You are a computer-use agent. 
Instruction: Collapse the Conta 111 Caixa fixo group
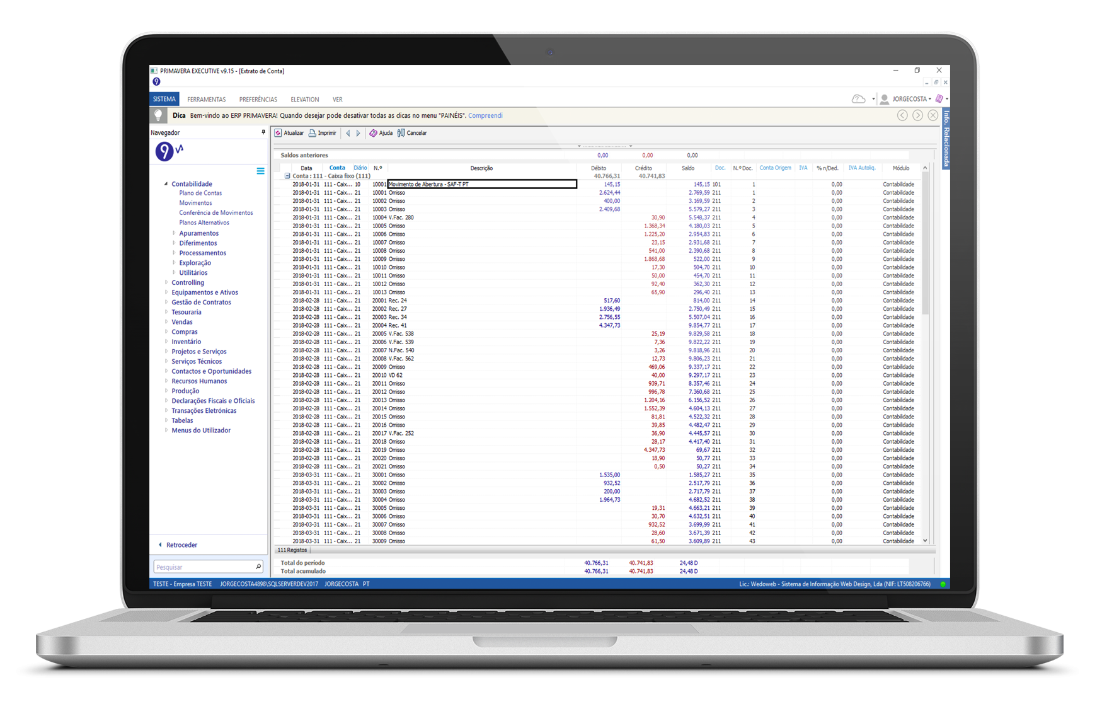pyautogui.click(x=287, y=176)
